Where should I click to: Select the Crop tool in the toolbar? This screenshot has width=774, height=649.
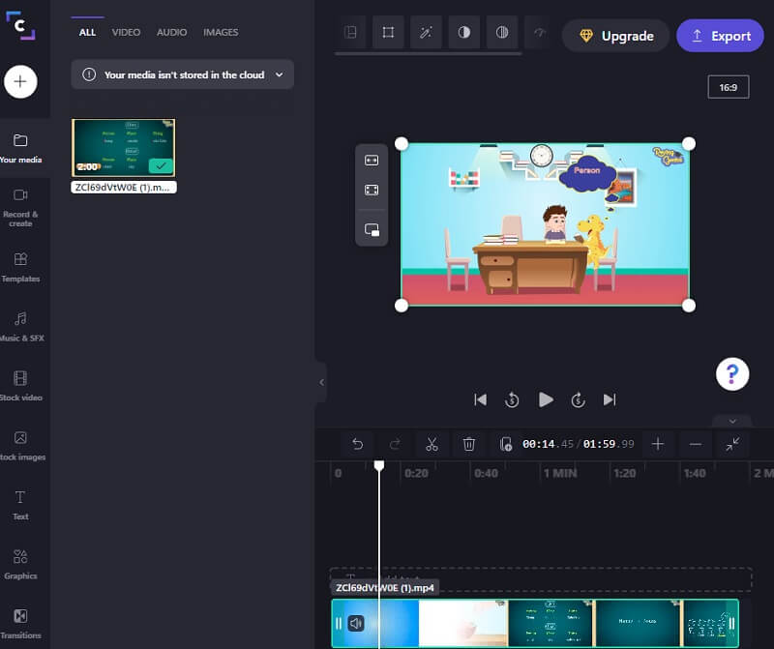388,32
